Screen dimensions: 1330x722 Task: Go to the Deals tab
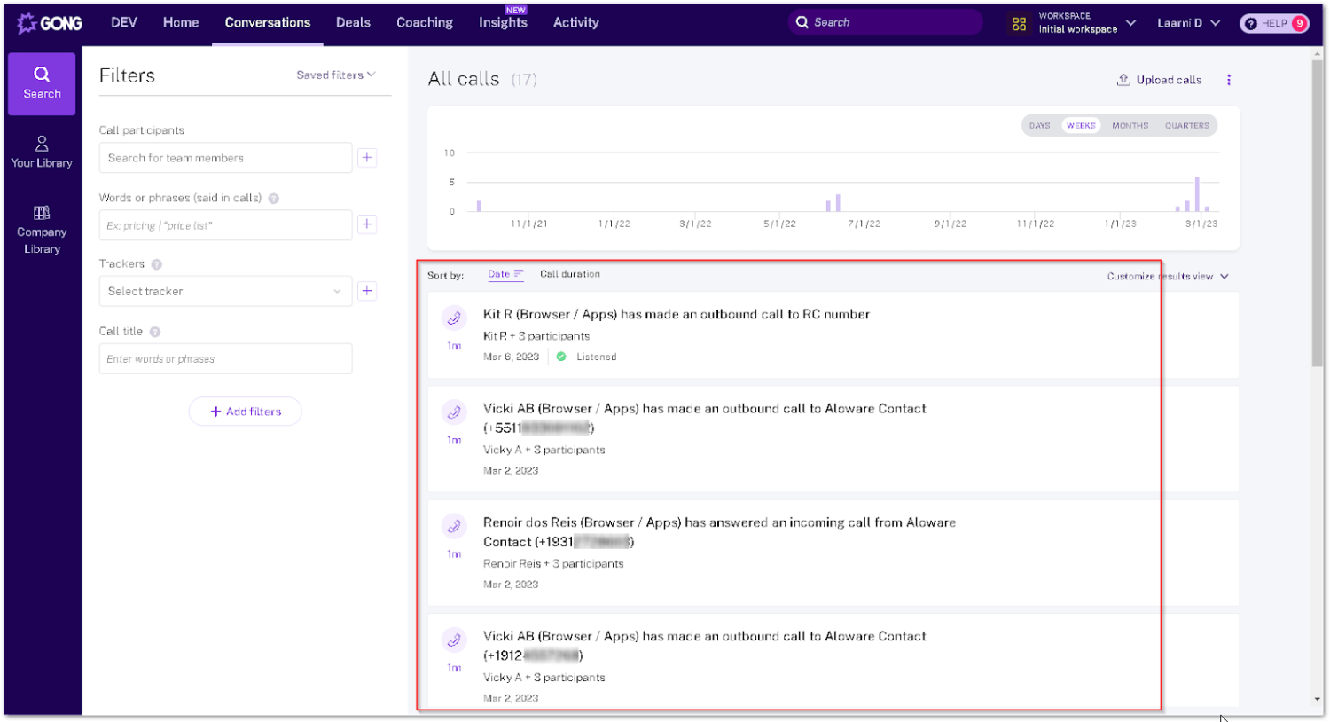click(x=353, y=23)
